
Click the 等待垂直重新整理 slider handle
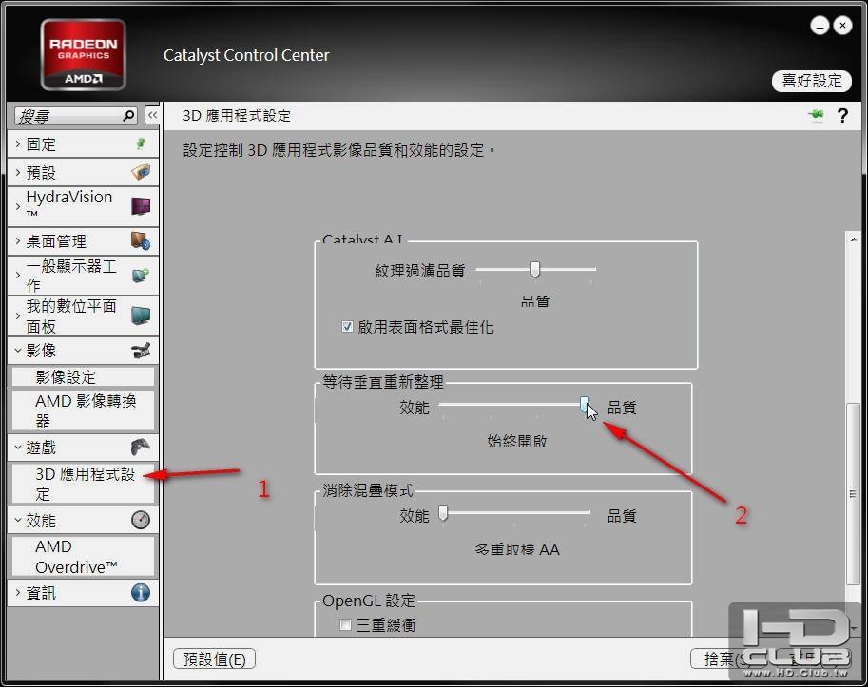pos(585,405)
